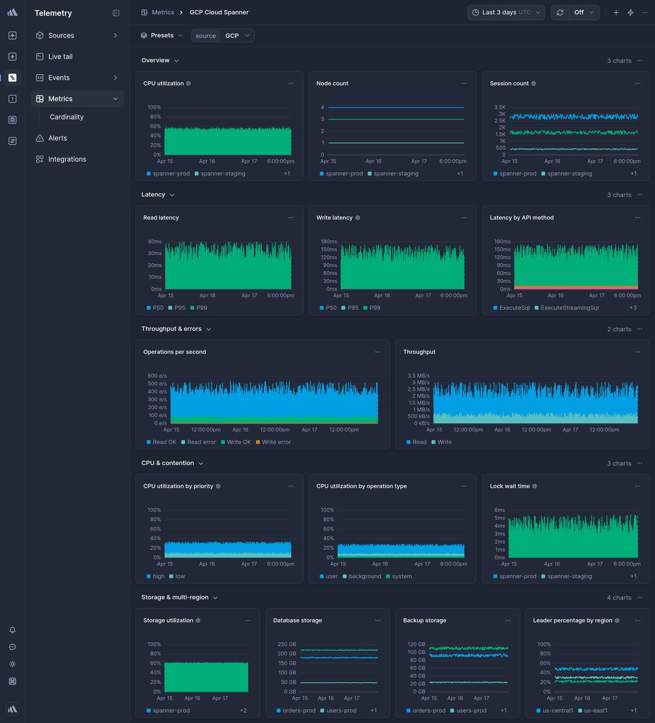Open the keyboard shortcuts icon in sidebar

[x=12, y=681]
